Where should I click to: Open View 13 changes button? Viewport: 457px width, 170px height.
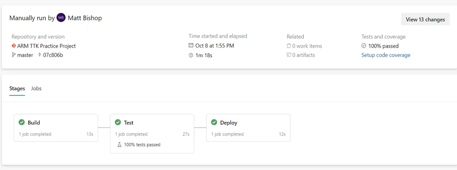click(x=425, y=19)
